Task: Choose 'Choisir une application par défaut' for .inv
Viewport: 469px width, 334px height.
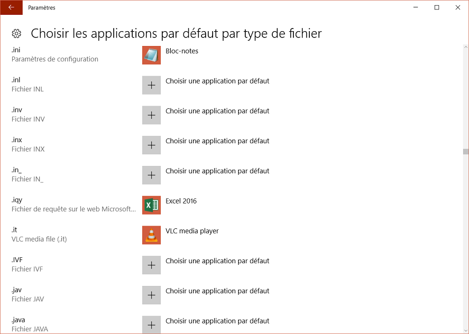Action: click(x=217, y=111)
